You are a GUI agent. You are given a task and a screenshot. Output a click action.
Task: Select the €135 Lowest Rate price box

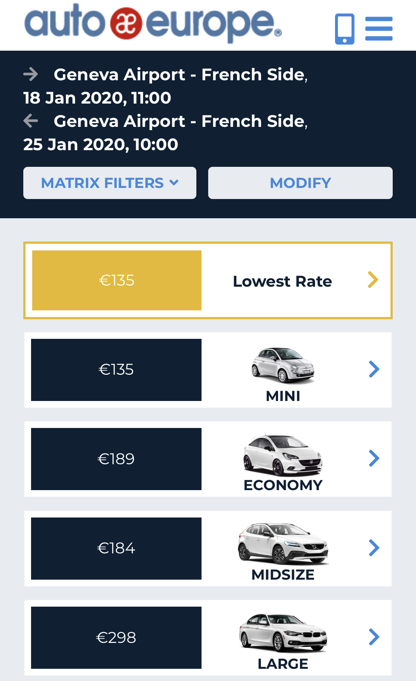(x=117, y=280)
